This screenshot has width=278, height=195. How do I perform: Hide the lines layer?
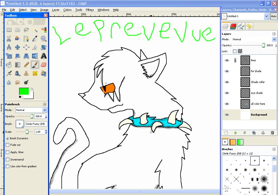pyautogui.click(x=227, y=60)
